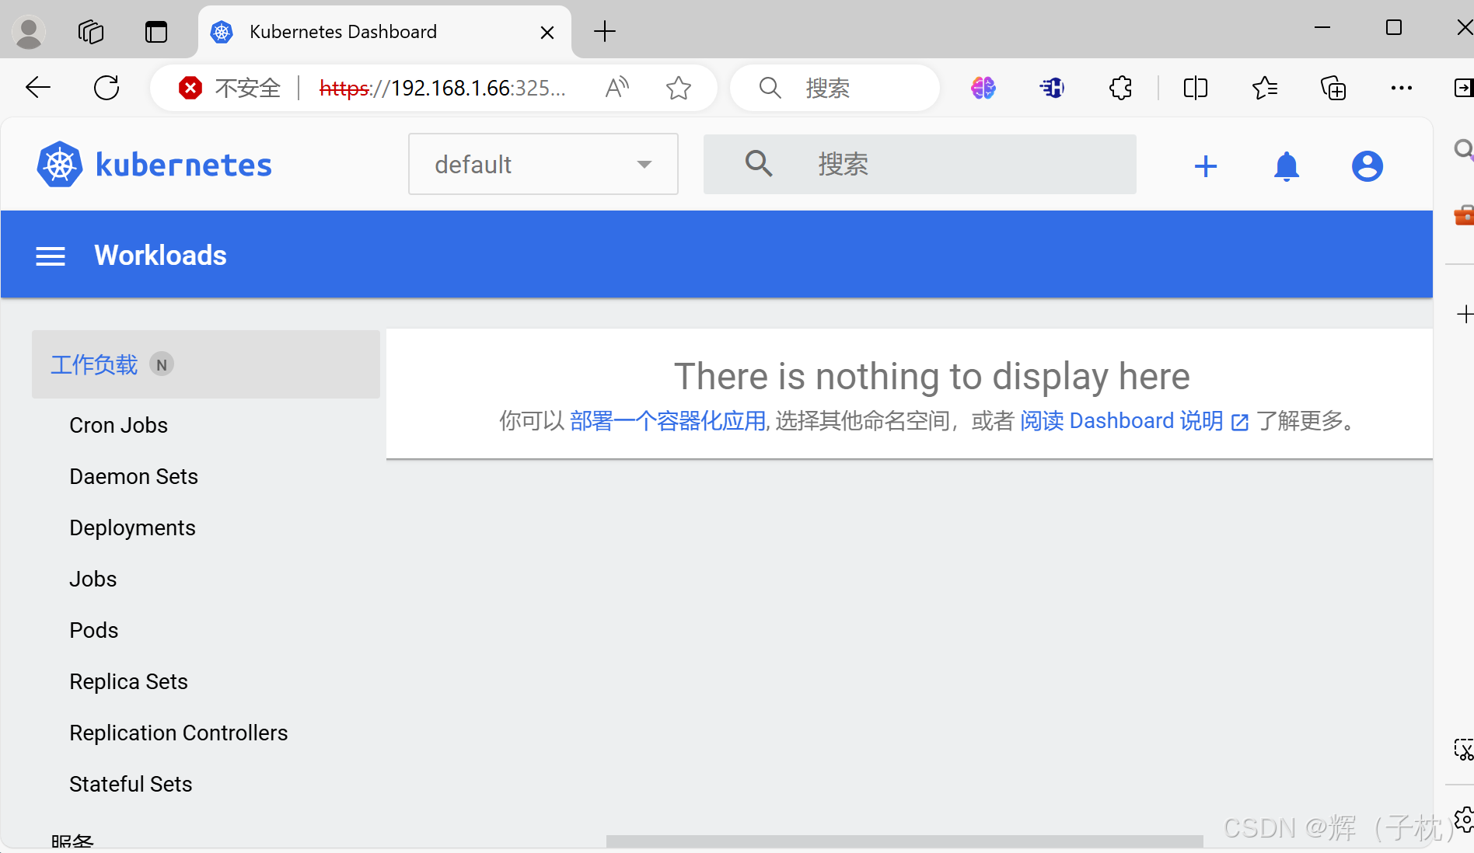1474x853 pixels.
Task: Click the browser back arrow
Action: pyautogui.click(x=38, y=88)
